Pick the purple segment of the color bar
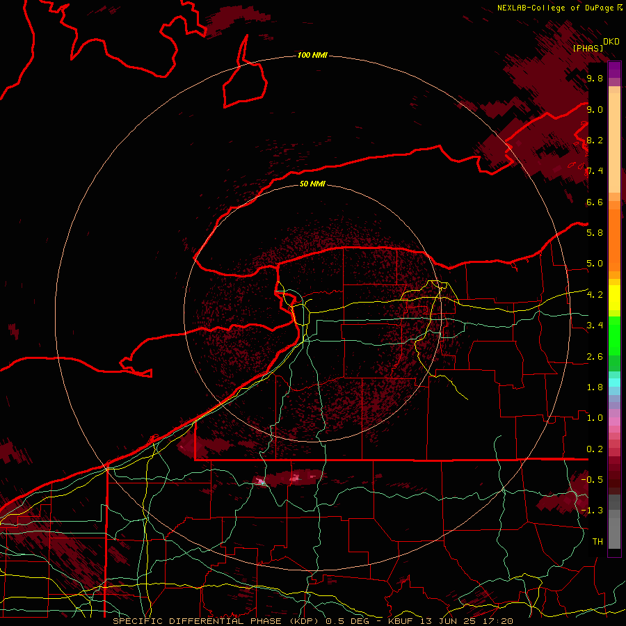The image size is (626, 626). tap(614, 70)
